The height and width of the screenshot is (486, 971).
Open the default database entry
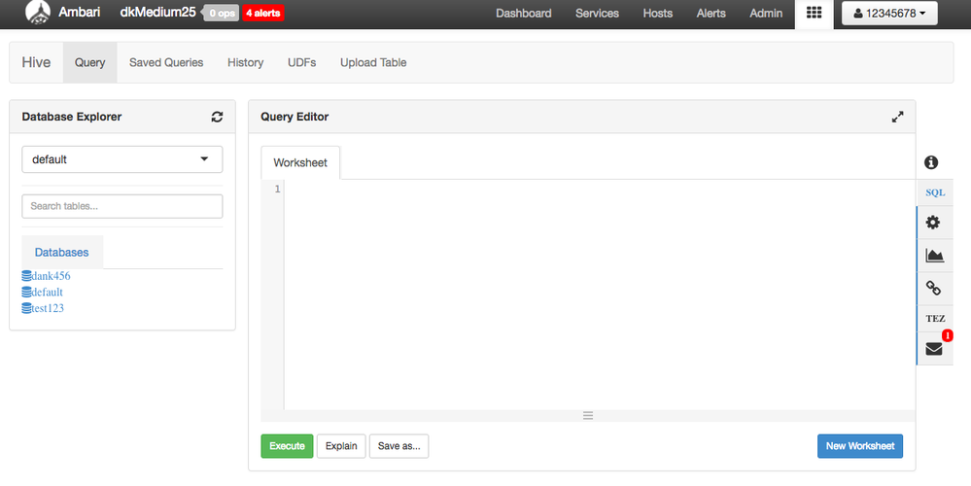tap(47, 293)
